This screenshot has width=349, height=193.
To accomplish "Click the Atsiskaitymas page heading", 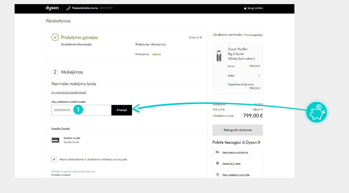I will 58,21.
